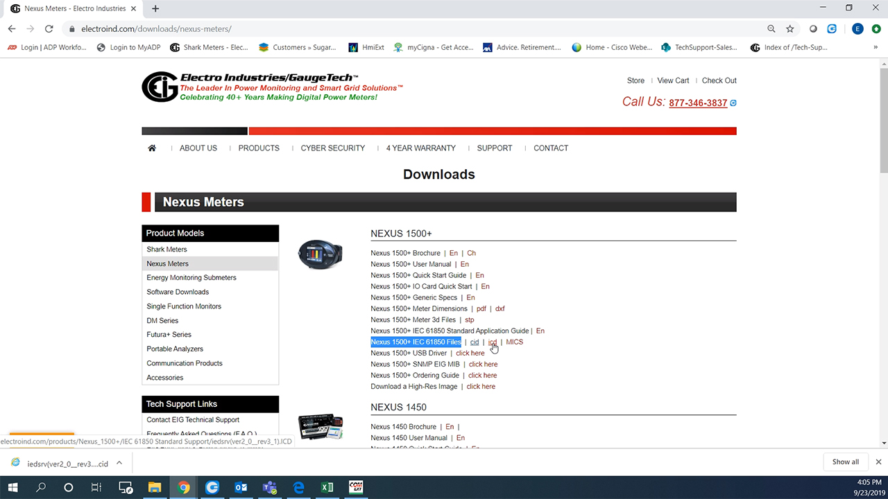
Task: Close the downloads bar
Action: [x=878, y=462]
